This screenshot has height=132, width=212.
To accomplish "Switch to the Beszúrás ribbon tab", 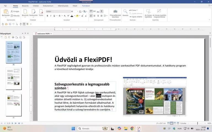I will 25,6.
